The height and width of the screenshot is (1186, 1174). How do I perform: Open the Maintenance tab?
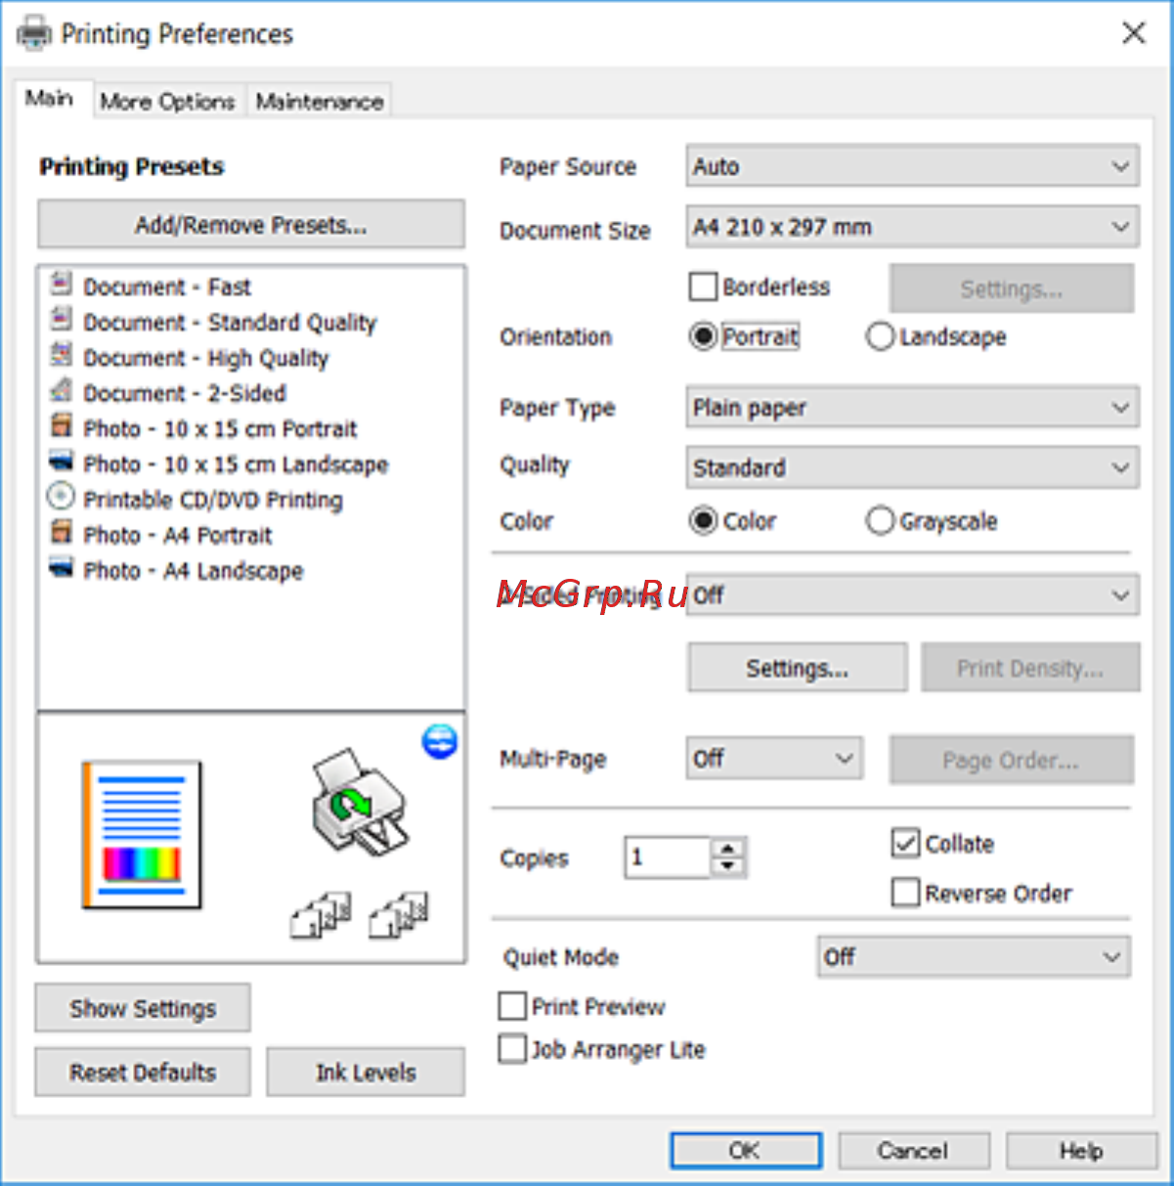coord(320,102)
